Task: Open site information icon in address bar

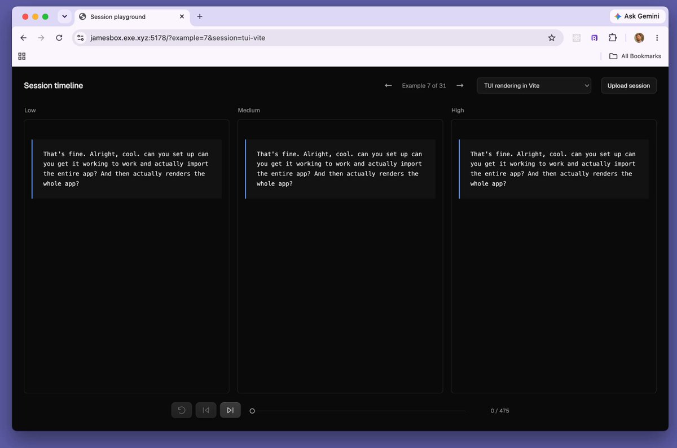Action: (80, 38)
